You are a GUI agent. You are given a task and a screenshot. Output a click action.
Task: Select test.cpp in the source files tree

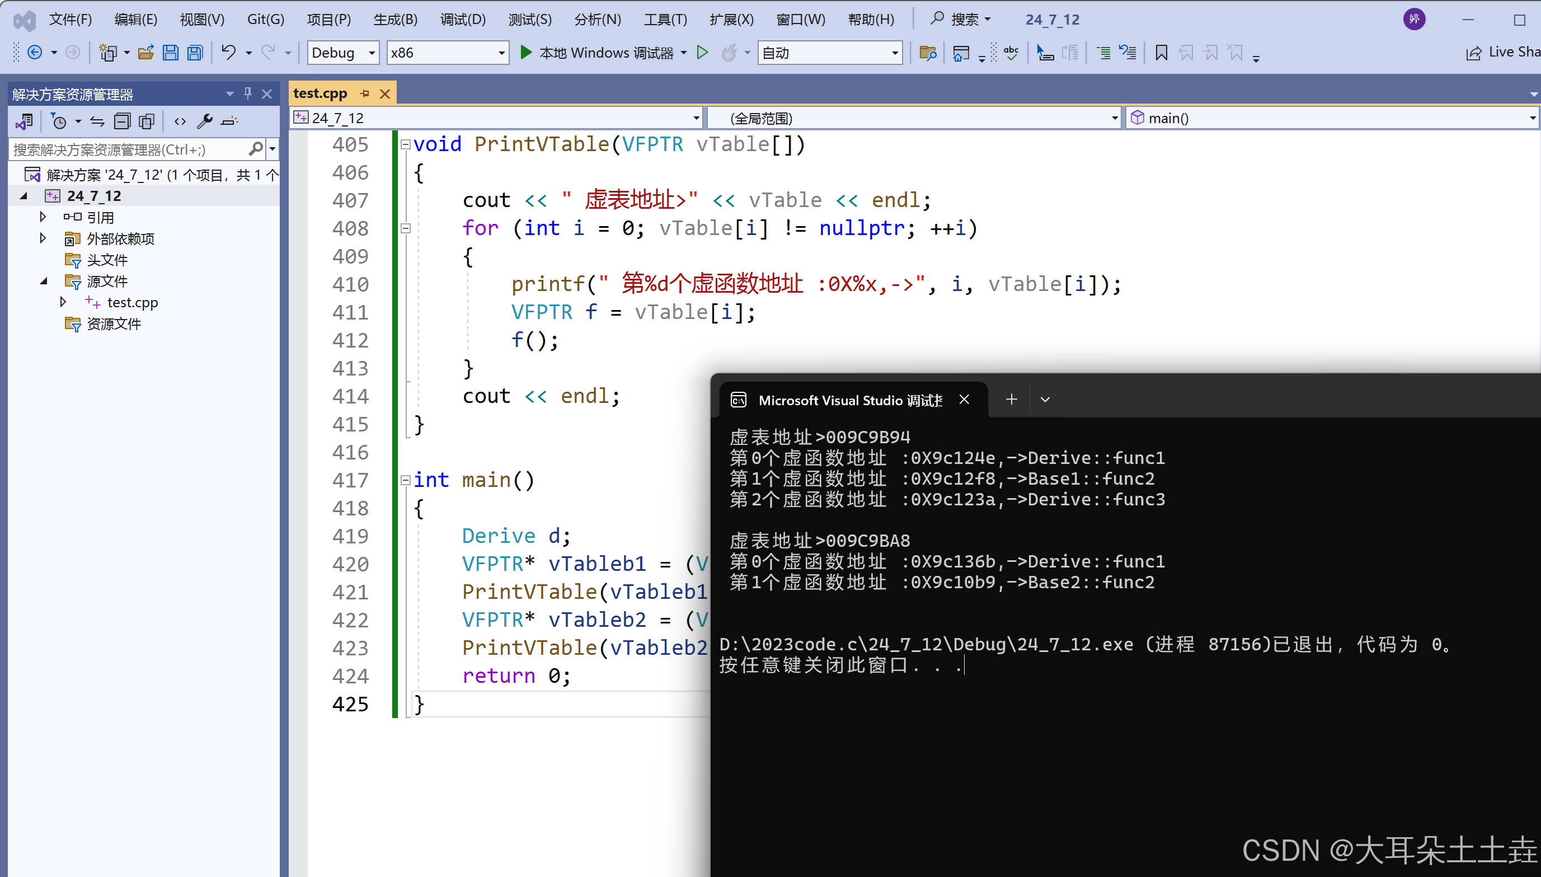[133, 302]
